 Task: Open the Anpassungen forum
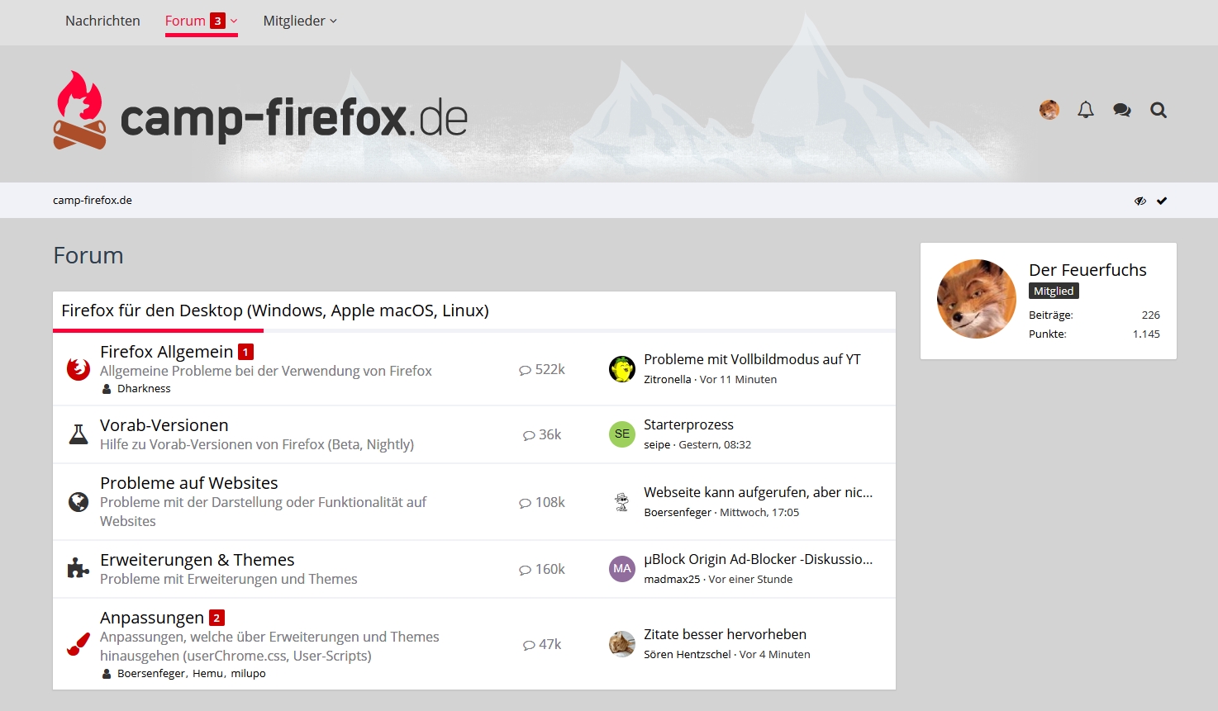[152, 618]
